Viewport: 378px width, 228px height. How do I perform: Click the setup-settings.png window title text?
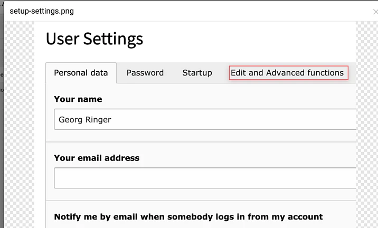[41, 11]
